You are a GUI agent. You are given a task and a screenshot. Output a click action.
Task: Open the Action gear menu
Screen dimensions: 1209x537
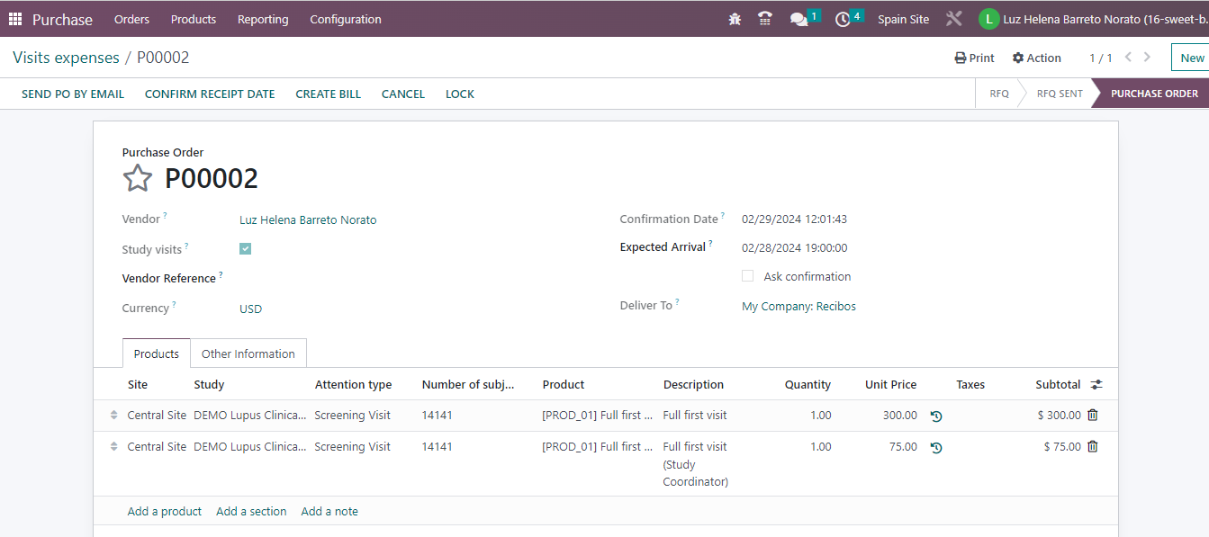click(1036, 58)
